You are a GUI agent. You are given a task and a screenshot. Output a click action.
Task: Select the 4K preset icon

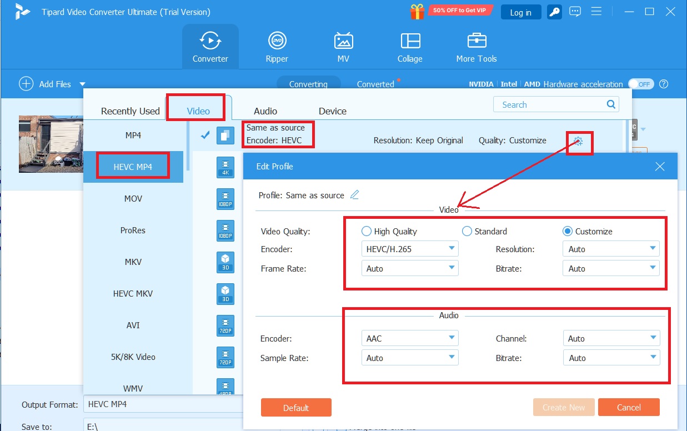(225, 167)
